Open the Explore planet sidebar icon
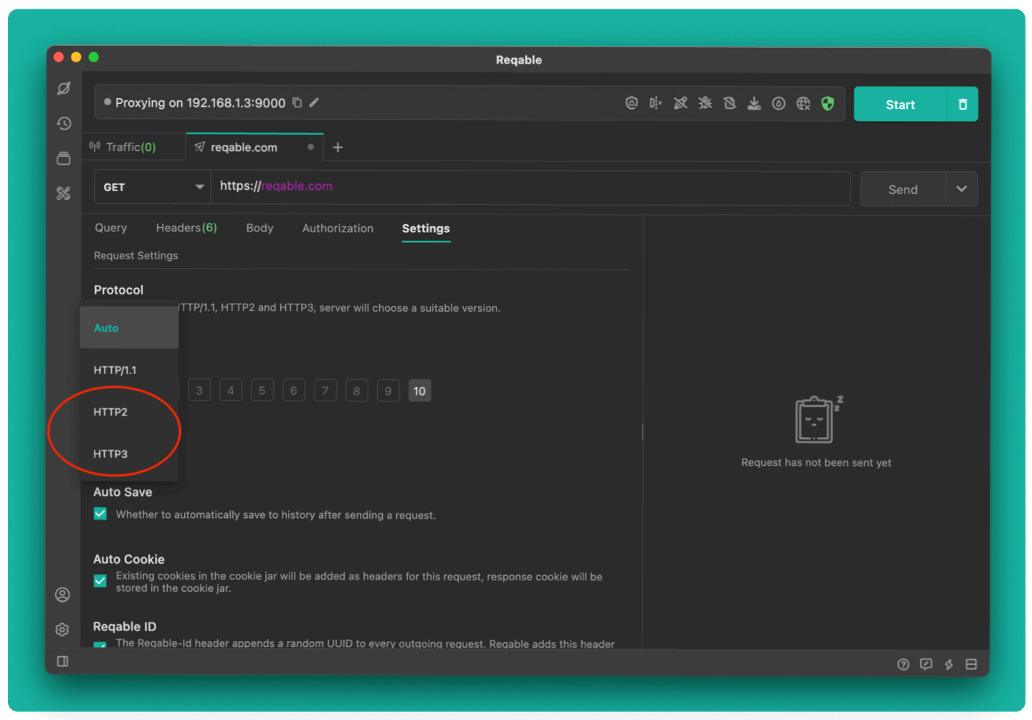The width and height of the screenshot is (1032, 720). 64,89
